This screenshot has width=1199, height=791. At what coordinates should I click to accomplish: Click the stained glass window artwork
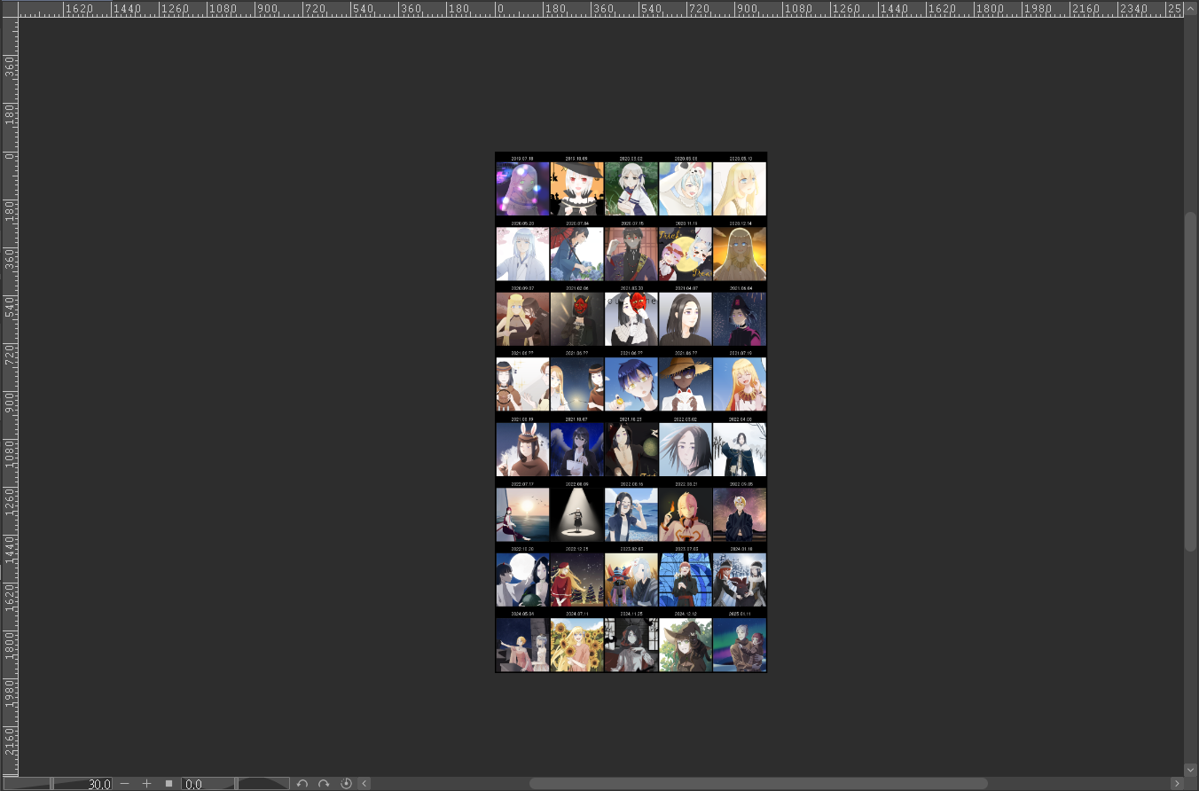(x=686, y=580)
